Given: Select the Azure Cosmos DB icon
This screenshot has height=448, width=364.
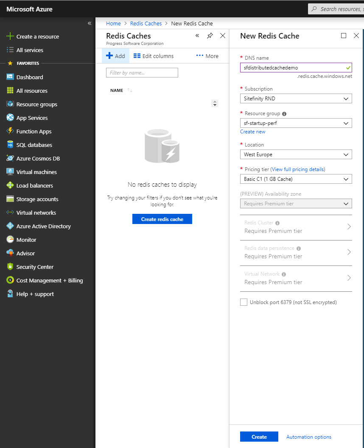Looking at the screenshot, I should coord(9,158).
